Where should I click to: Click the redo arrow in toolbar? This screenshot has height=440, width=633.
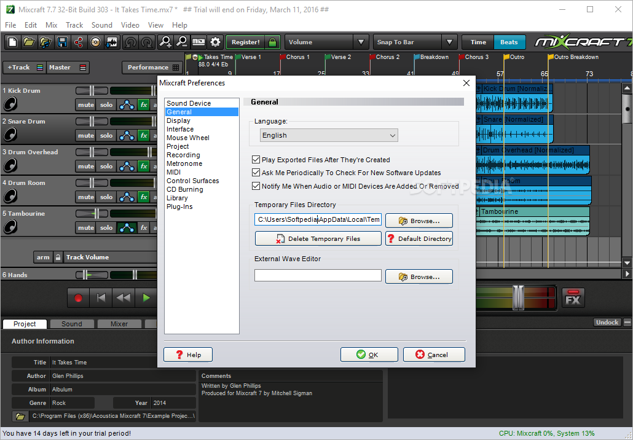[x=147, y=42]
